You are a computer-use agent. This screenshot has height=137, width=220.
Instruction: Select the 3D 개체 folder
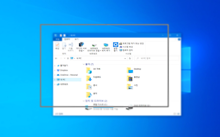(x=93, y=70)
